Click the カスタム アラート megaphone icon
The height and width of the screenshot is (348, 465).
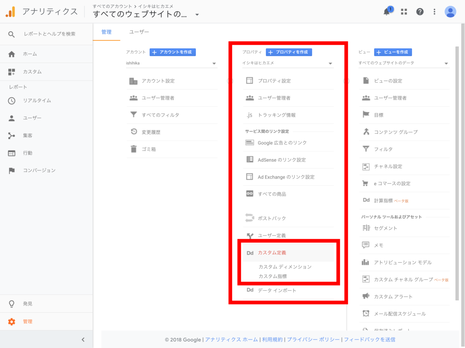click(x=366, y=296)
